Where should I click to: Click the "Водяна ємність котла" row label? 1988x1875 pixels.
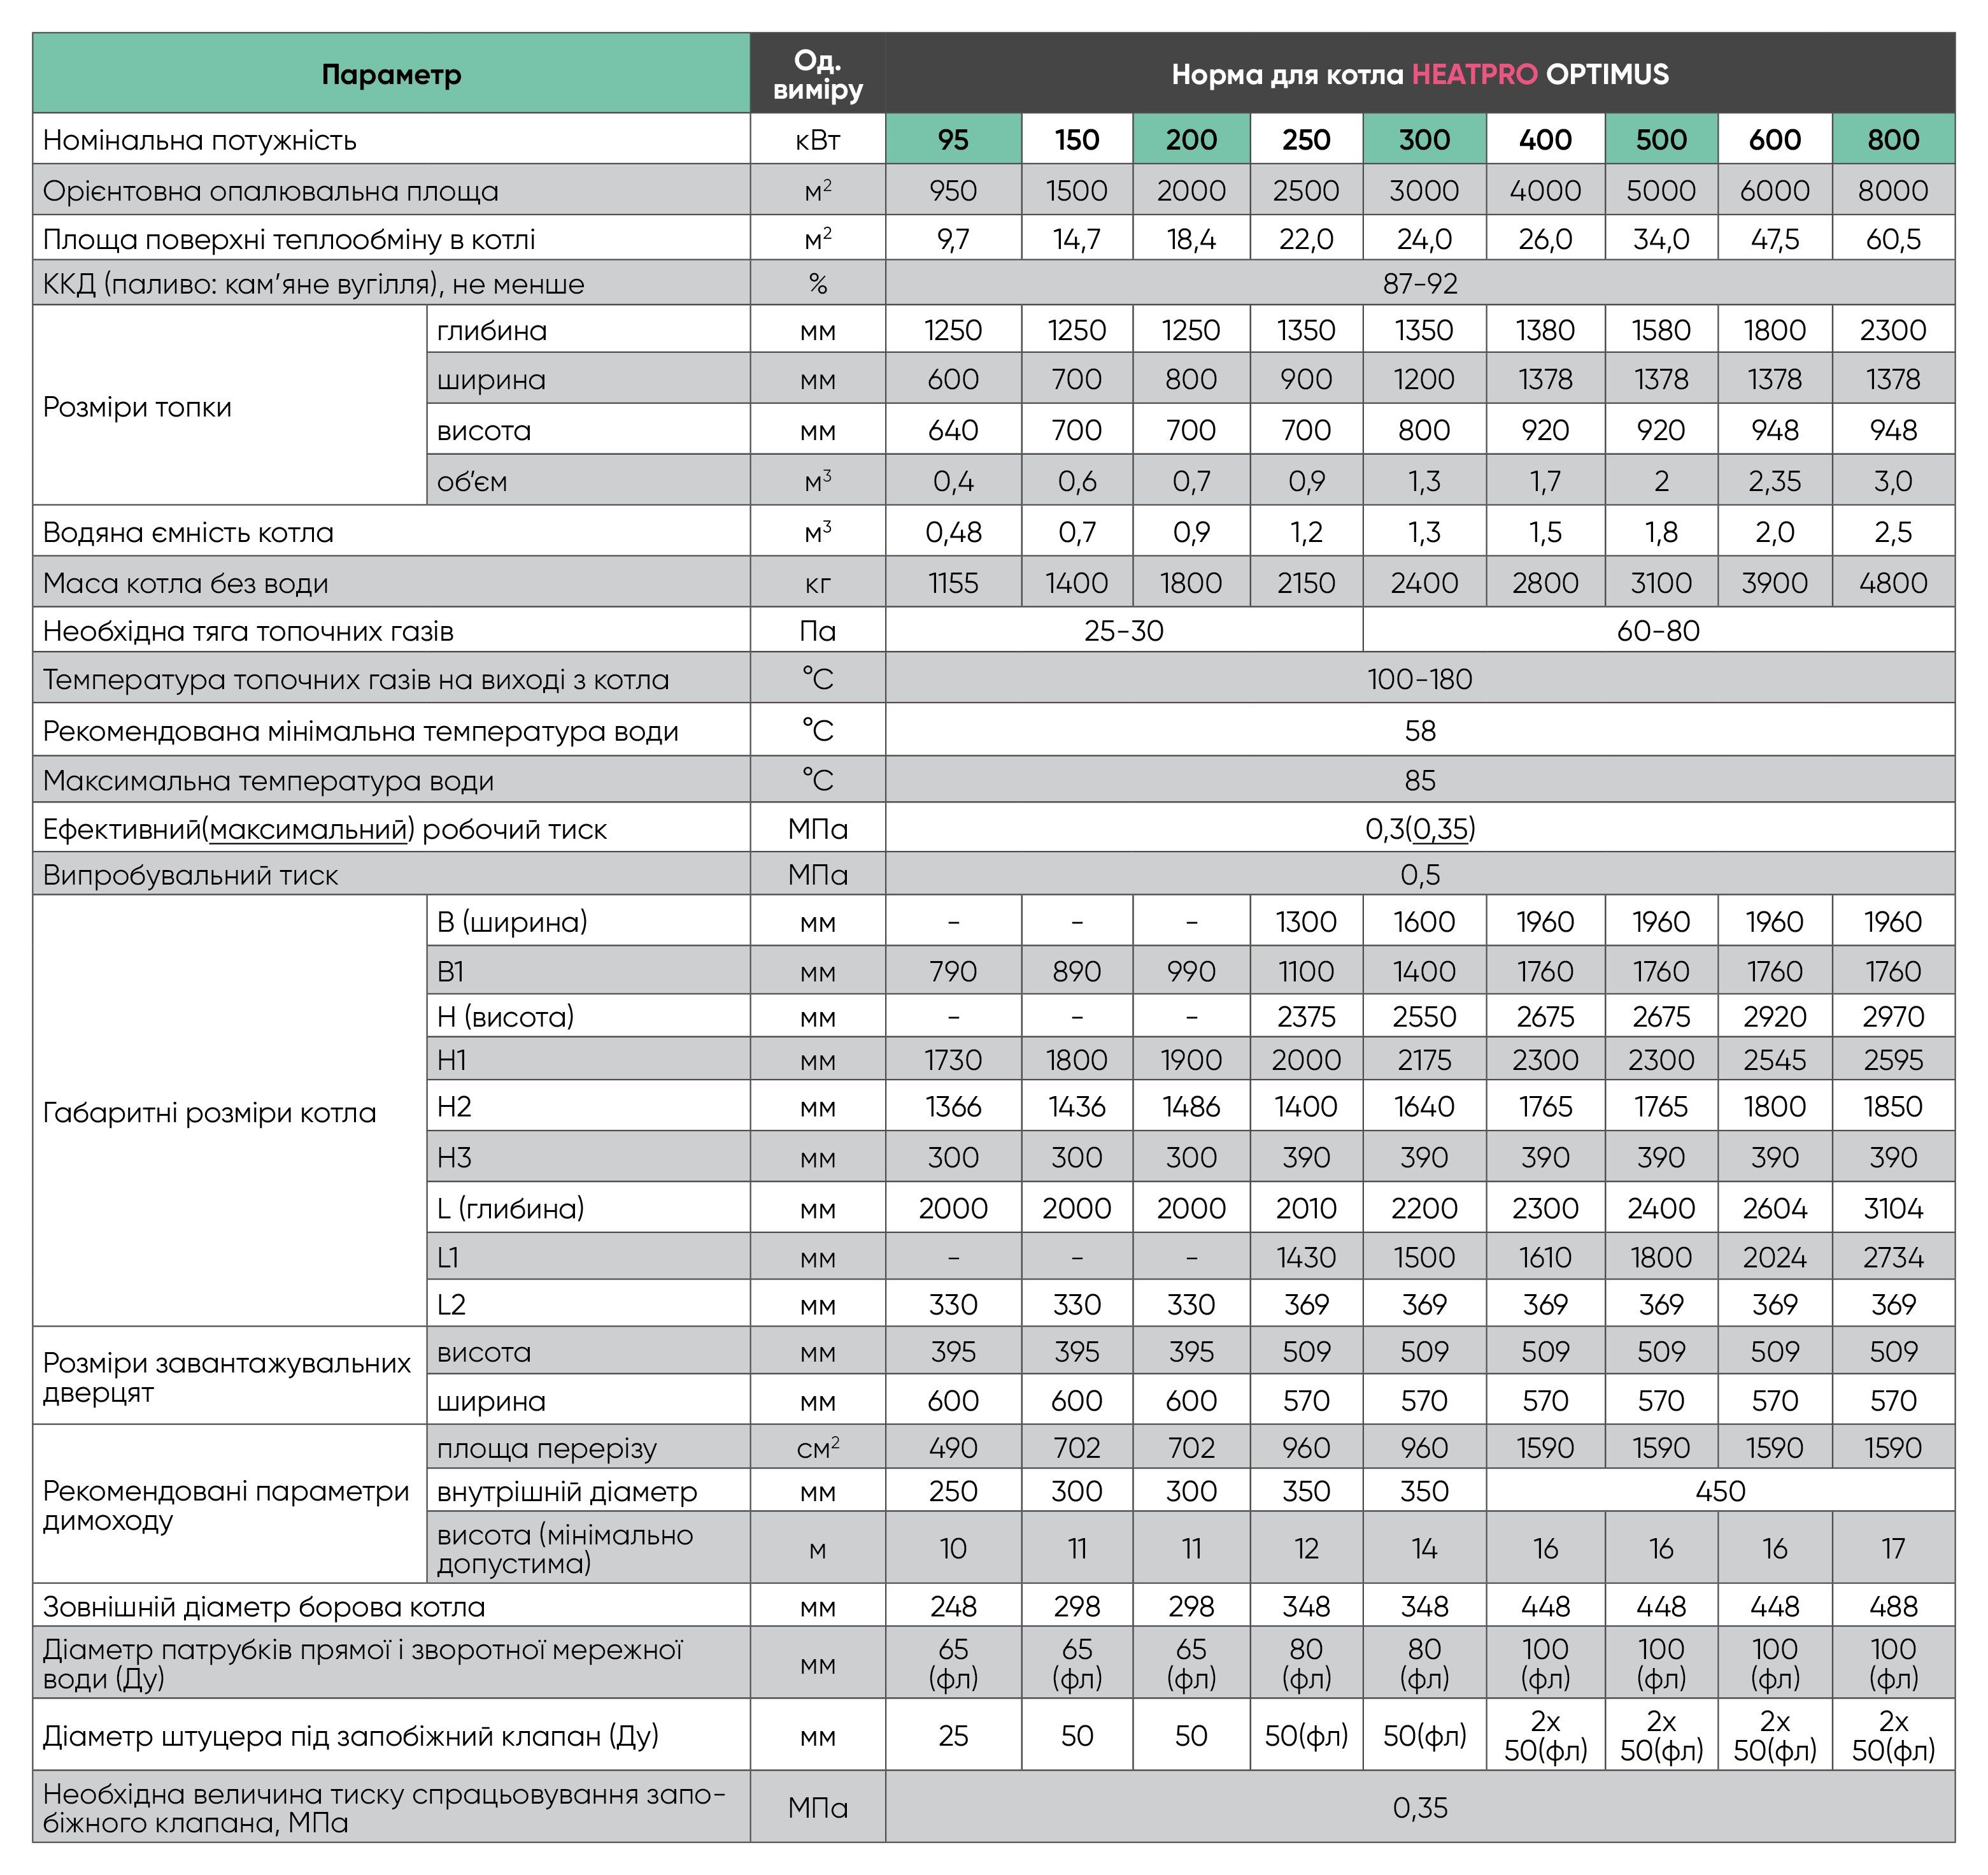pyautogui.click(x=188, y=532)
